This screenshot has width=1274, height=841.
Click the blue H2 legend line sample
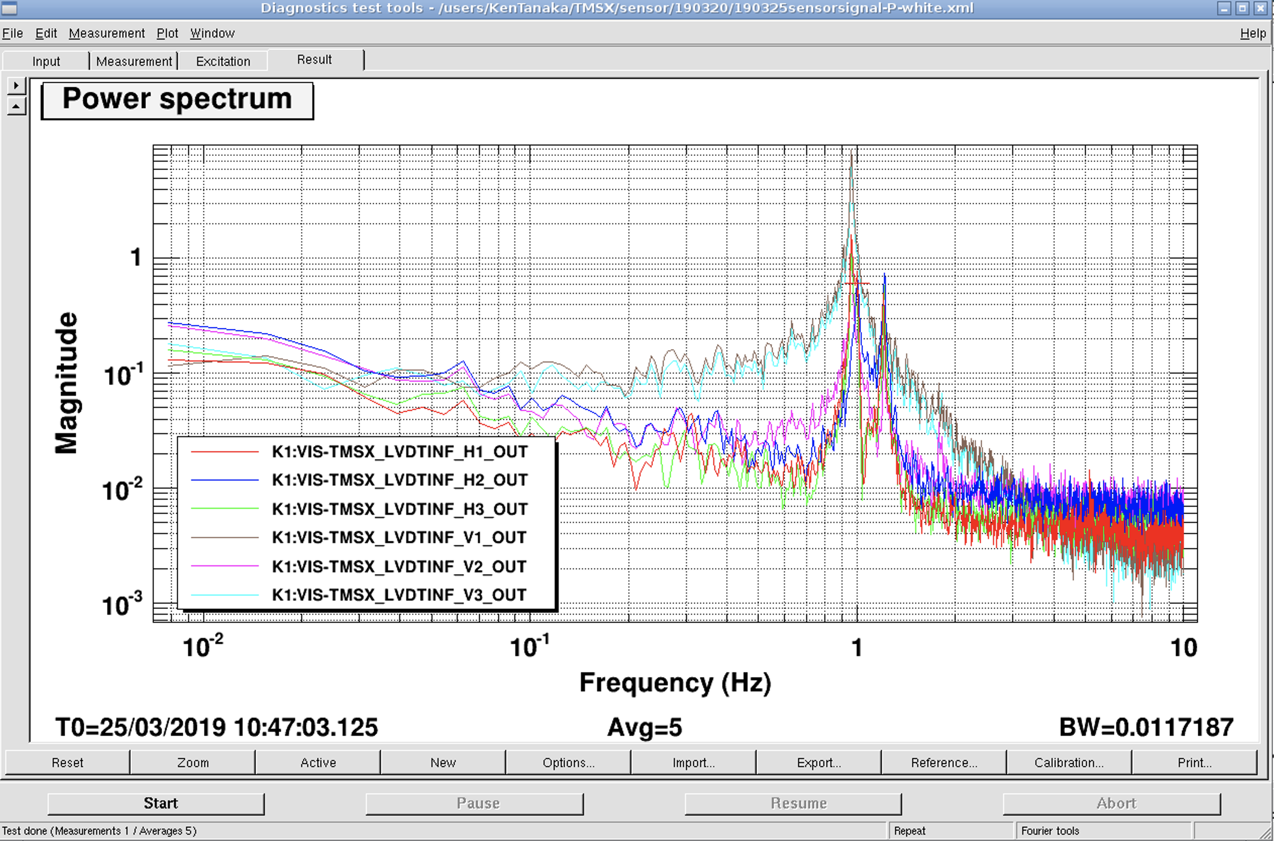point(225,480)
